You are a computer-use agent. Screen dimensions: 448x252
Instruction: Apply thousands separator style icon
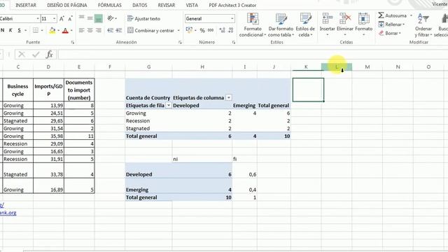211,30
